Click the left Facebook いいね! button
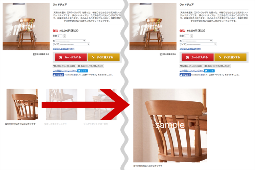This screenshot has width=255, height=170. coord(58,75)
